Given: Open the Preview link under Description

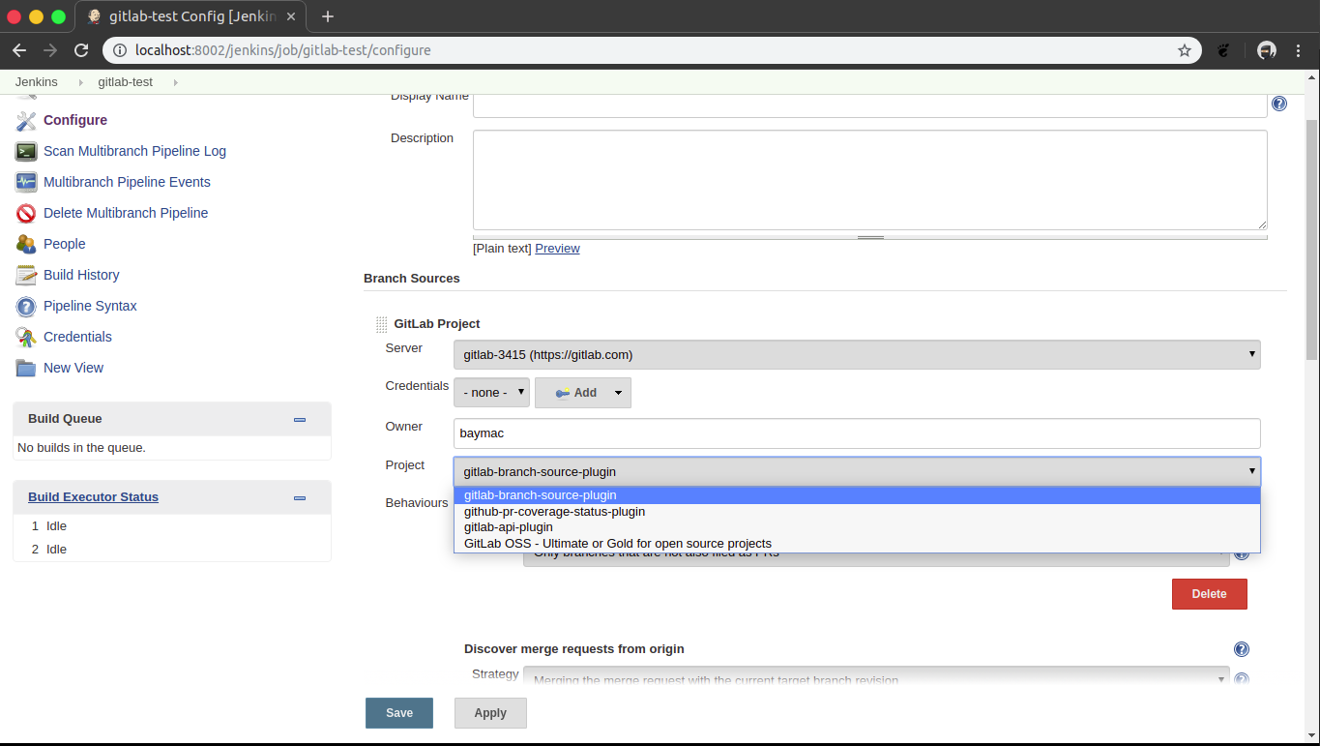Looking at the screenshot, I should point(557,249).
